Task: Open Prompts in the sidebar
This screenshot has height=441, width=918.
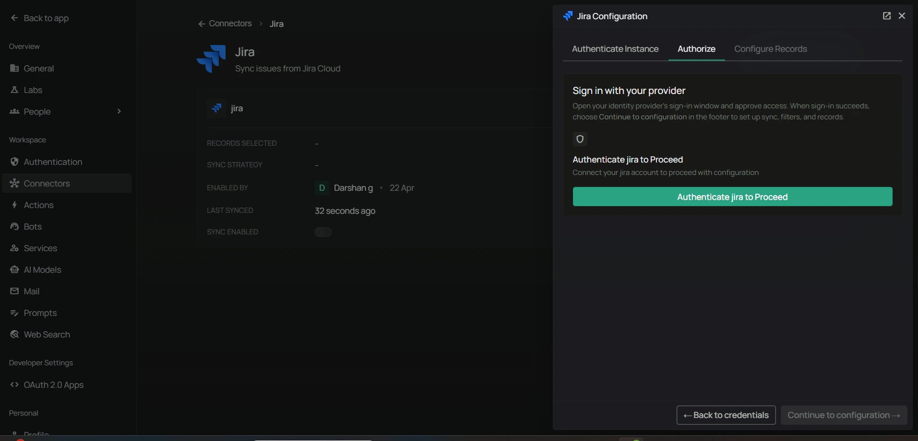Action: tap(67, 313)
